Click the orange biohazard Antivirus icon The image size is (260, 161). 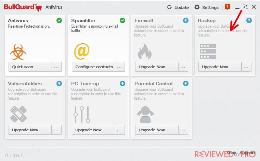coord(18,52)
